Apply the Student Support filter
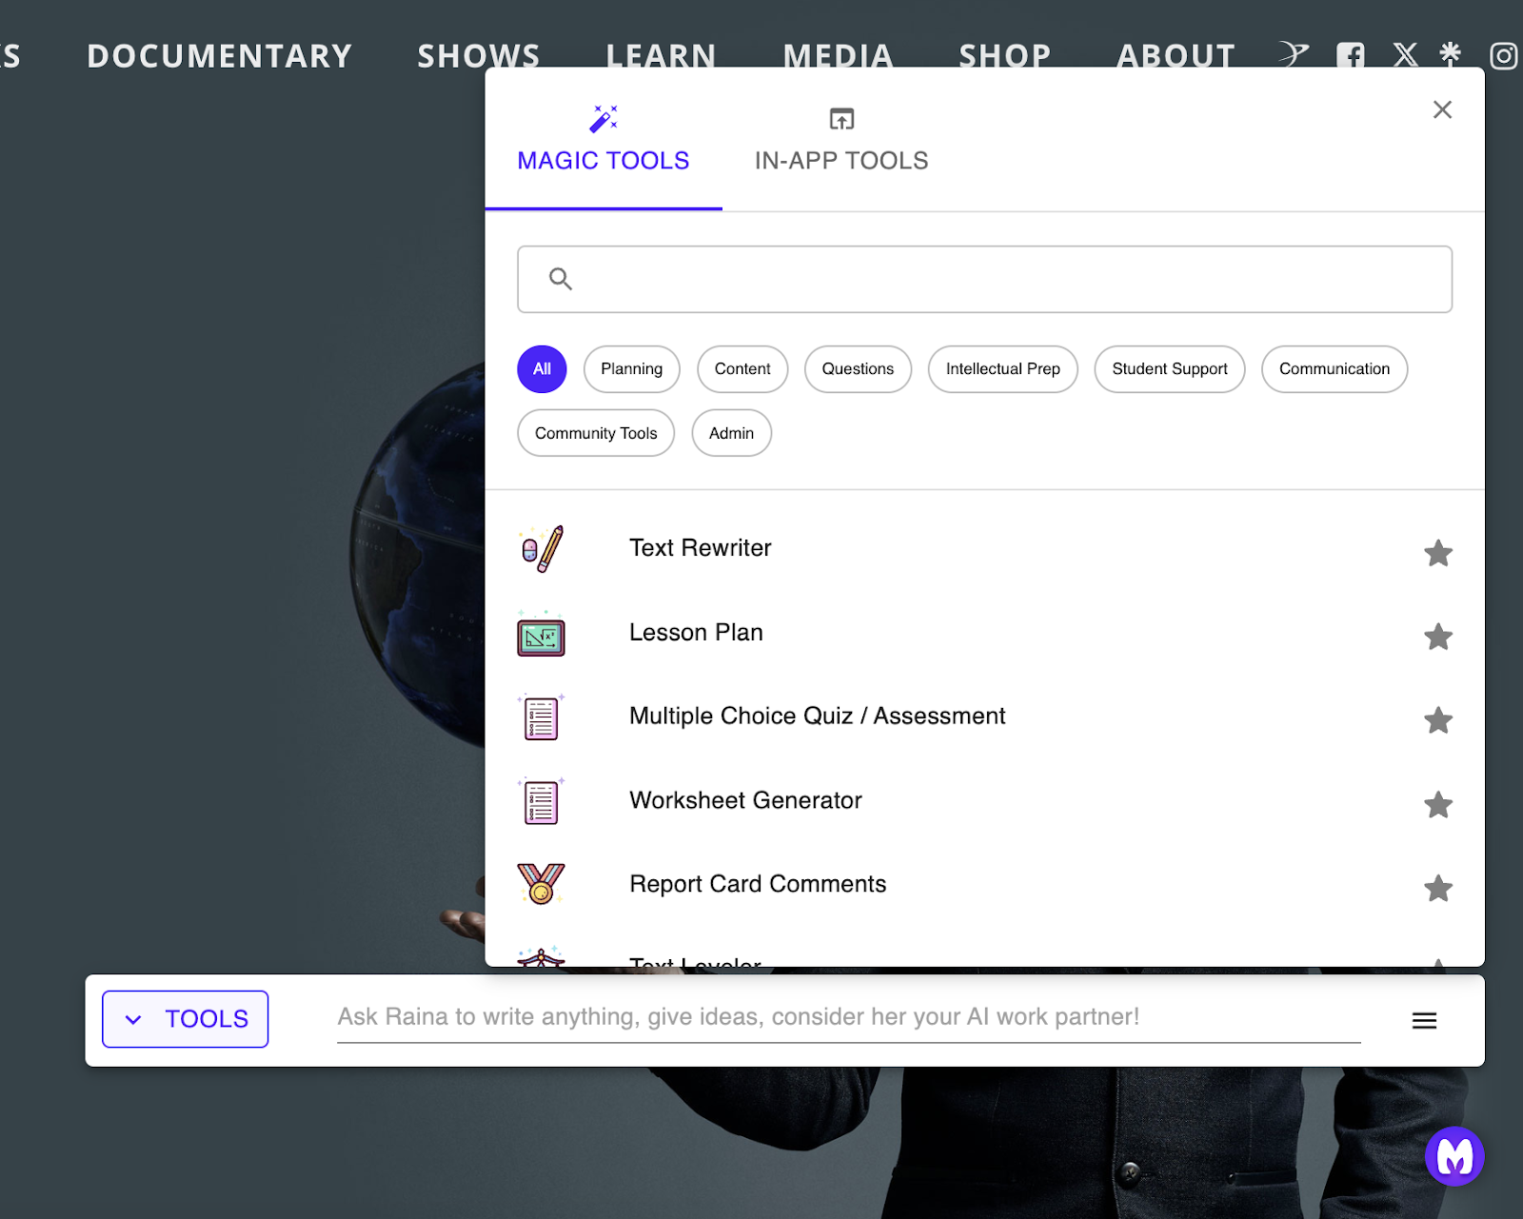 point(1169,369)
